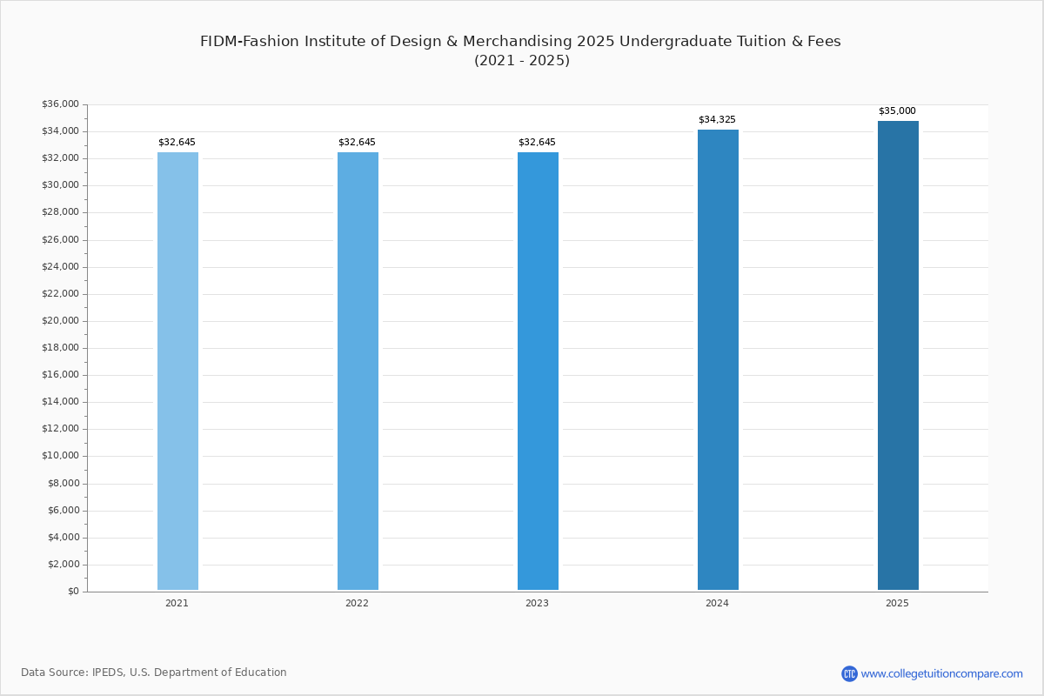Select the 2022 x-axis year label

click(357, 603)
